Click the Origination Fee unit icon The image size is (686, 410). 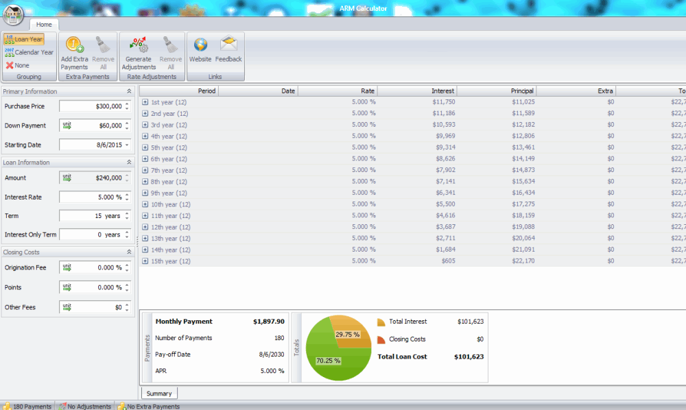(x=67, y=267)
